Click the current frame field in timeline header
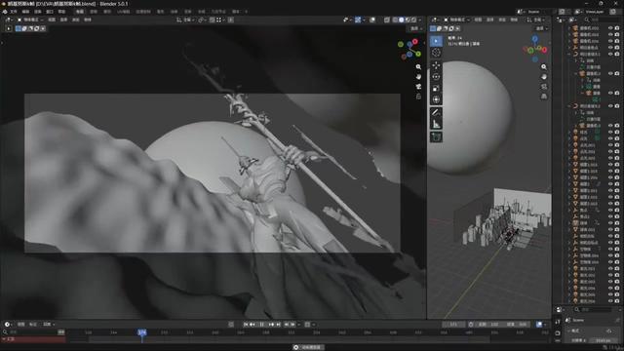The width and height of the screenshot is (624, 351). 453,325
